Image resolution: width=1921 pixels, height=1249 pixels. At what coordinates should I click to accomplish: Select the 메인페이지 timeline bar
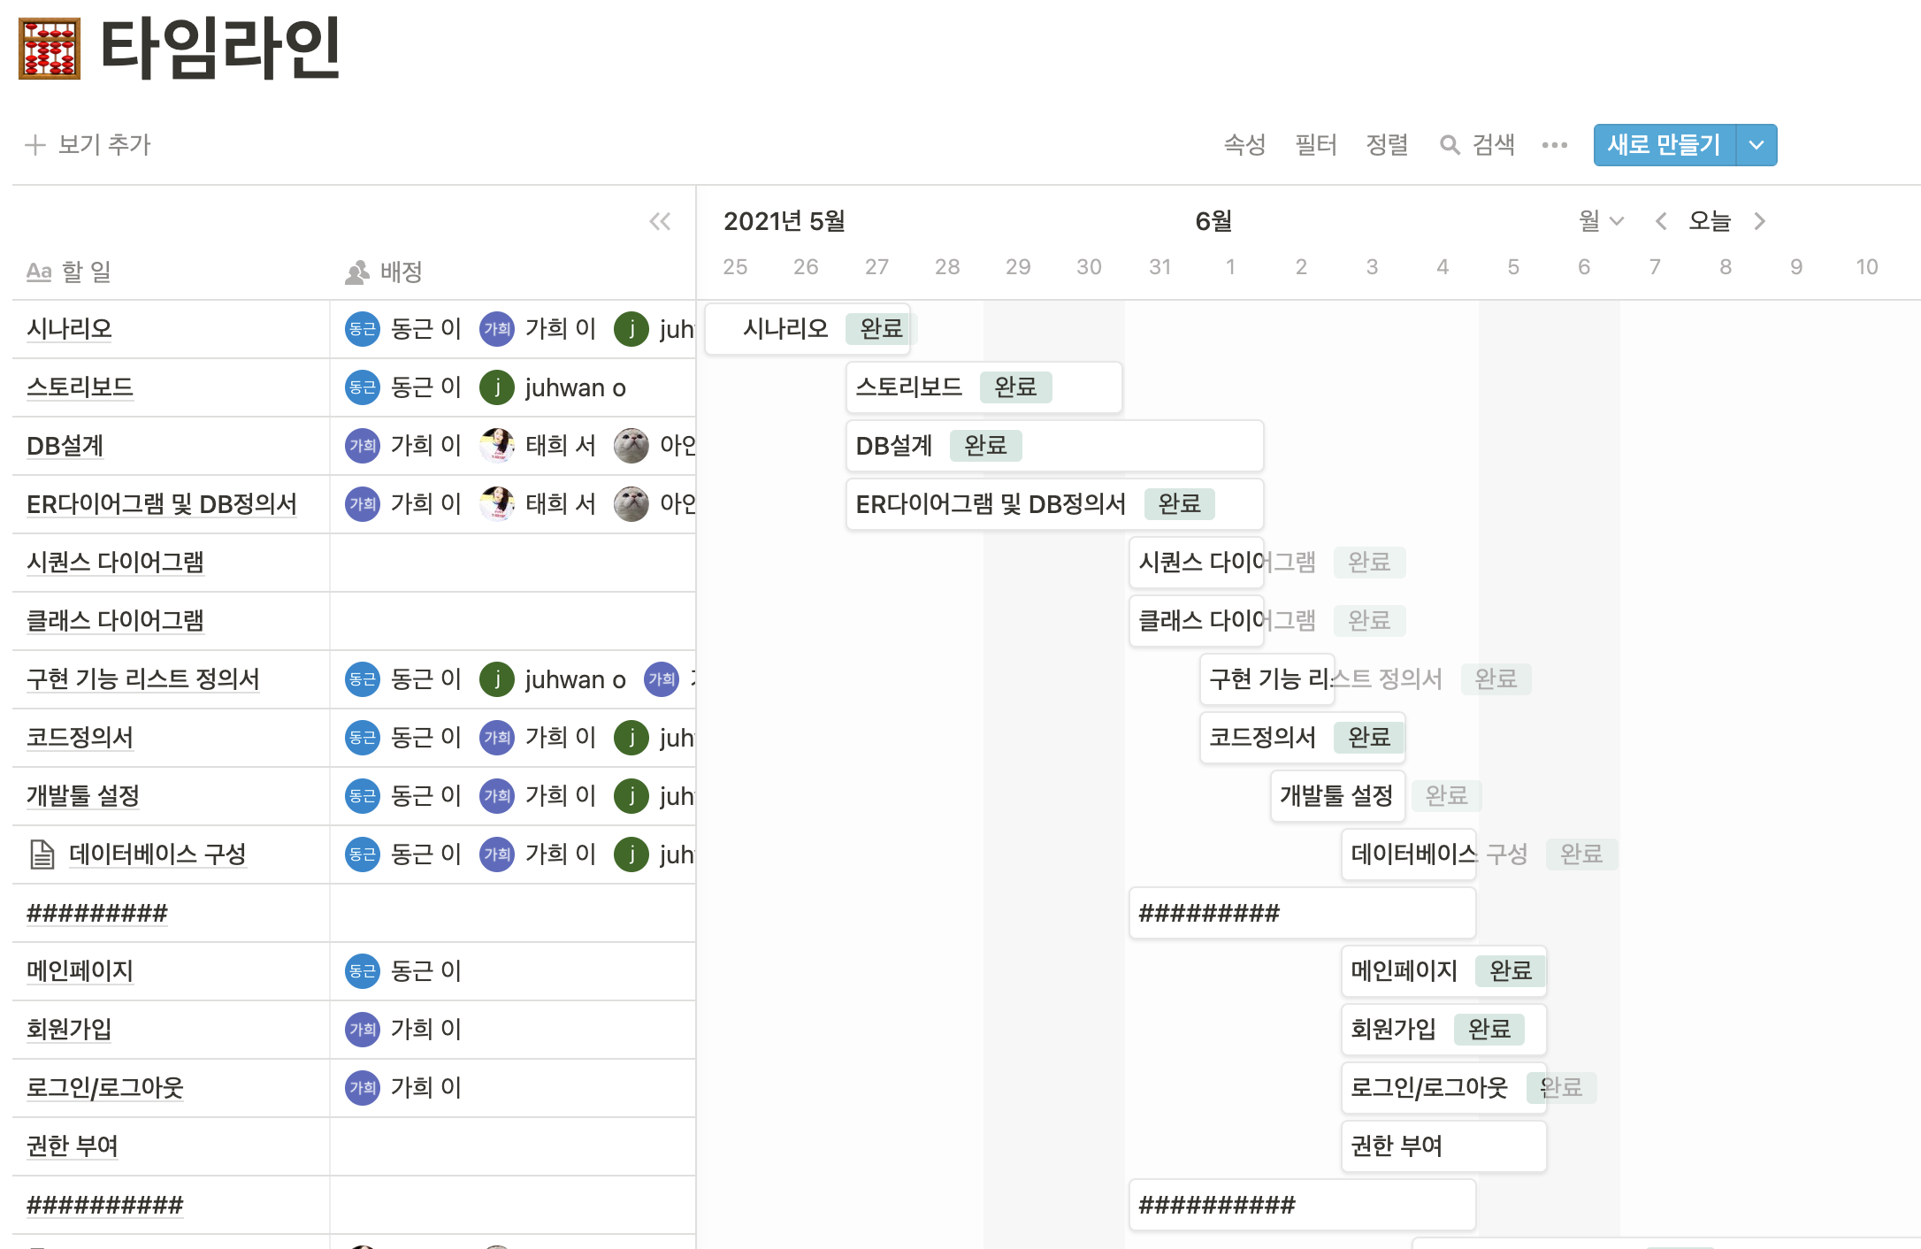(x=1443, y=971)
